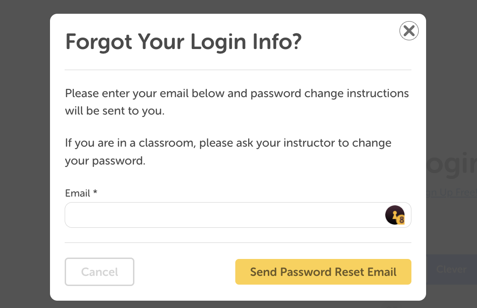Click the divider line above the Cancel button

point(238,242)
